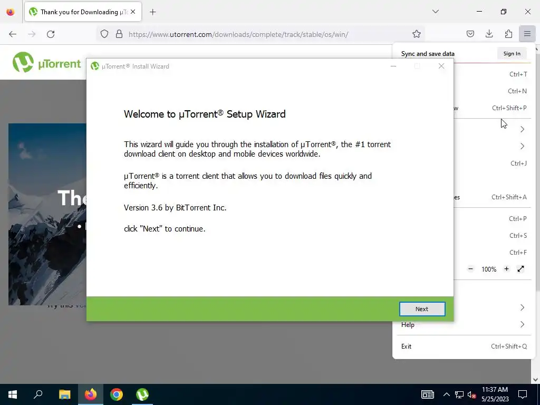Viewport: 540px width, 405px height.
Task: Click the site padlock icon
Action: [x=119, y=34]
